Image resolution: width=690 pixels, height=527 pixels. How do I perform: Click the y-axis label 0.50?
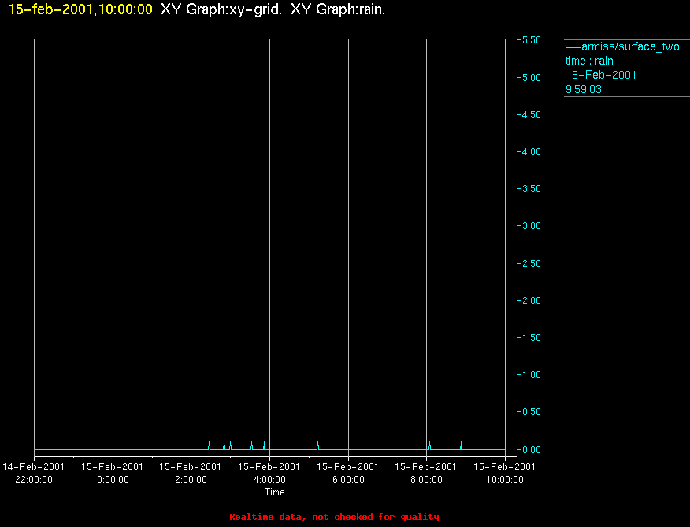(x=531, y=412)
